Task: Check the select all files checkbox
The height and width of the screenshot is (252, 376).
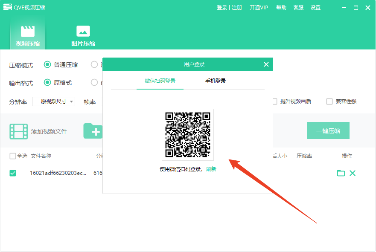Action: [x=13, y=156]
